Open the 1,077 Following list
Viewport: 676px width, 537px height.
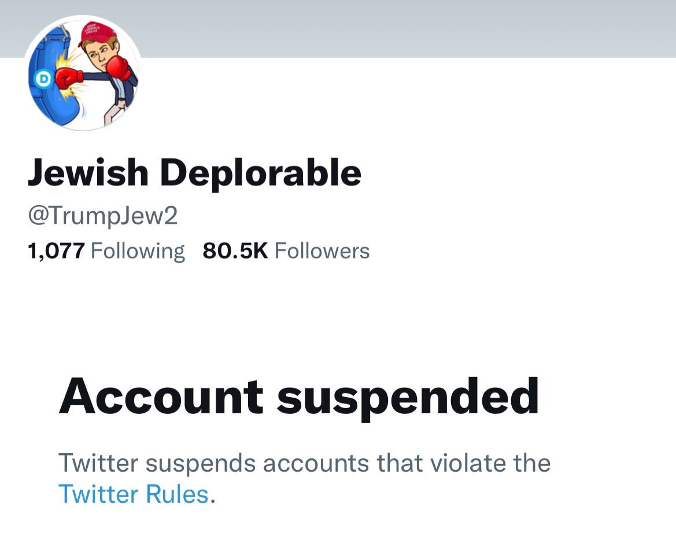(107, 250)
